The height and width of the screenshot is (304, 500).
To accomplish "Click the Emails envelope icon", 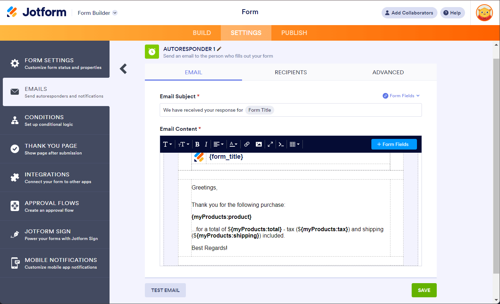I will tap(15, 92).
